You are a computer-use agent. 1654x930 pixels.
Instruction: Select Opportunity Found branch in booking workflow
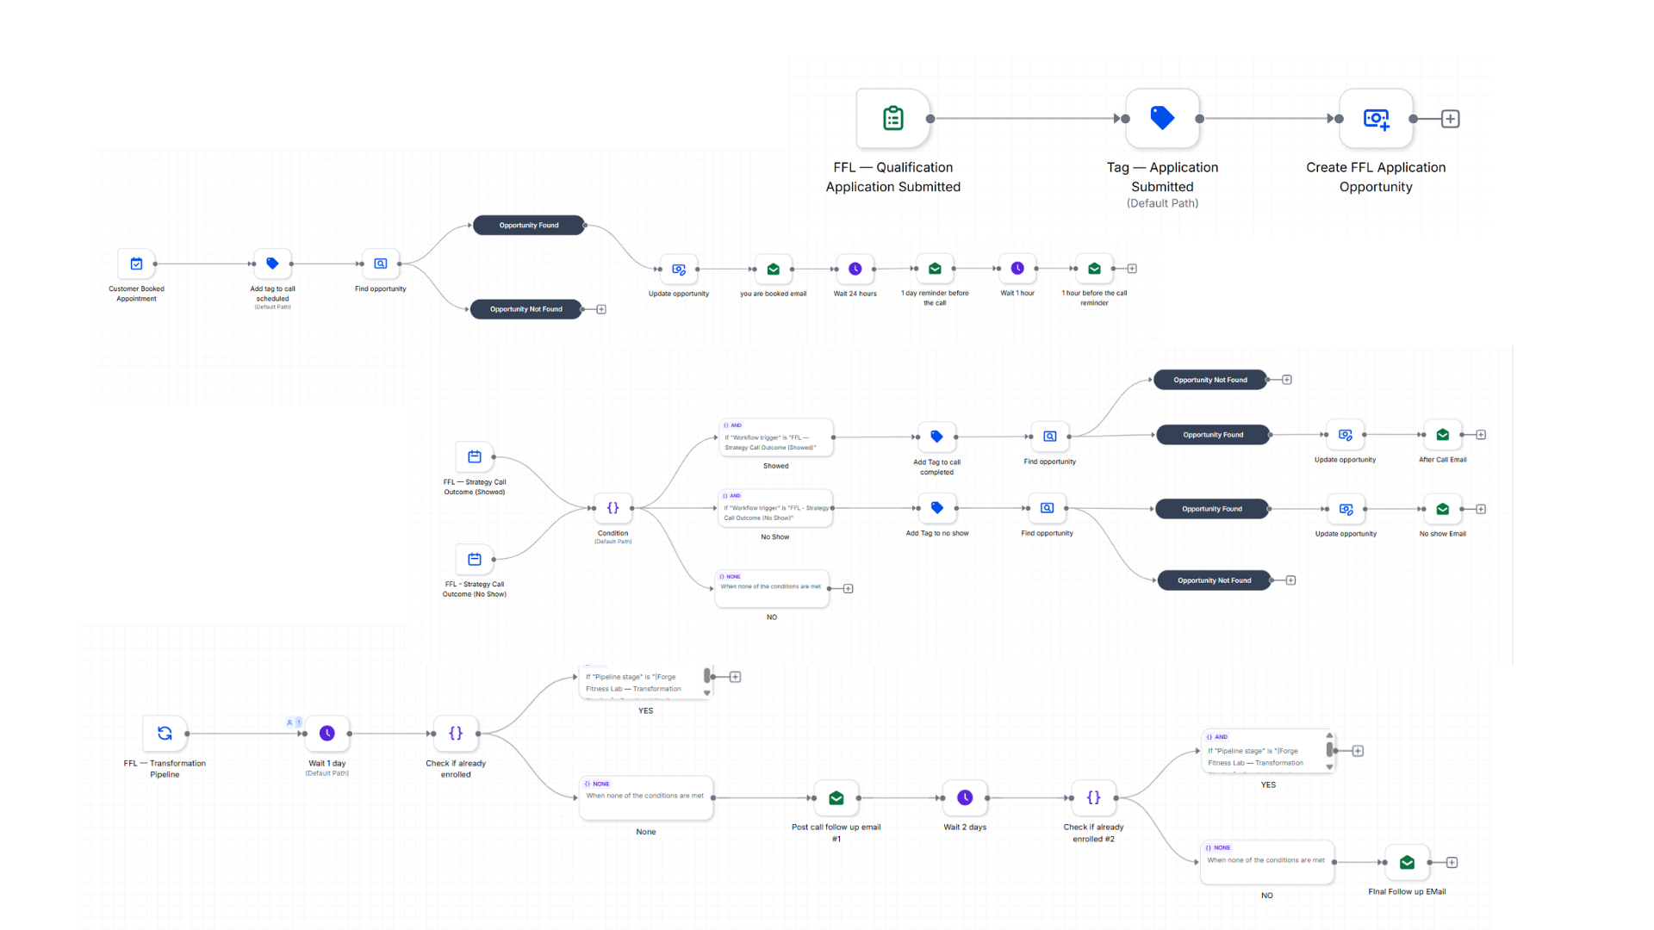click(x=529, y=226)
